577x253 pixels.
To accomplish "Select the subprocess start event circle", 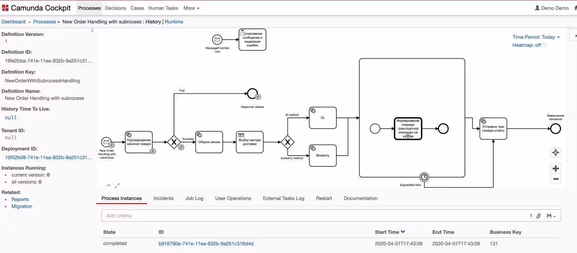I will tap(375, 129).
